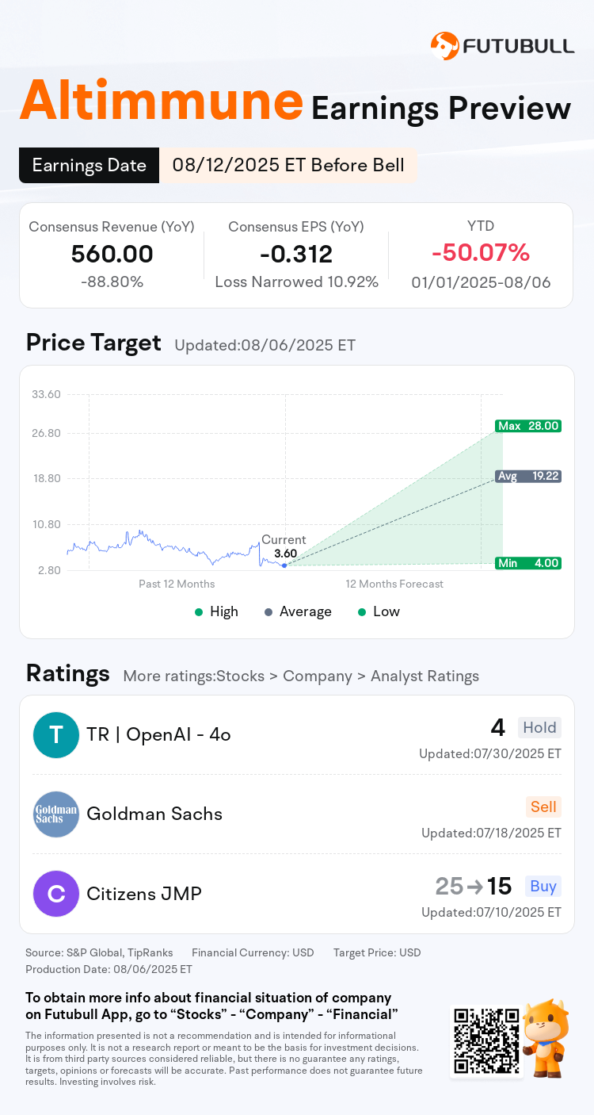
Task: Click the YTD -50.07% value
Action: coord(480,253)
